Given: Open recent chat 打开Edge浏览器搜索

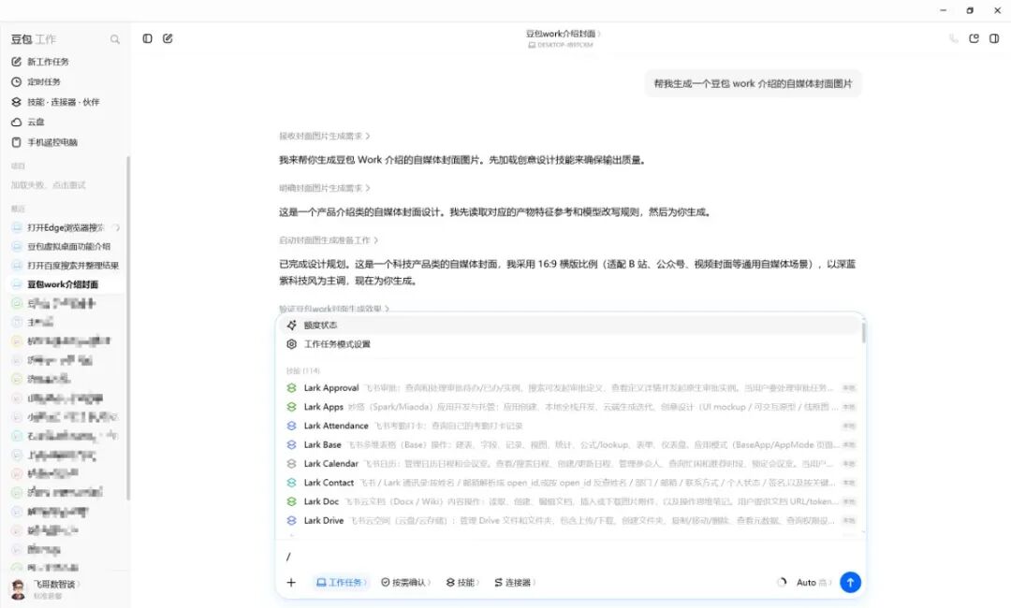Looking at the screenshot, I should coord(66,227).
